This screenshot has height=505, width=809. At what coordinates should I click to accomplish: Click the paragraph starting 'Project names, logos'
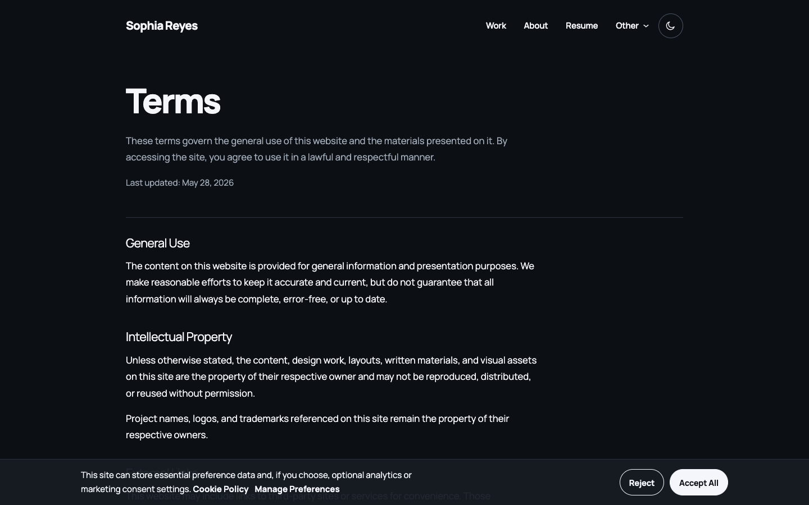click(x=317, y=427)
